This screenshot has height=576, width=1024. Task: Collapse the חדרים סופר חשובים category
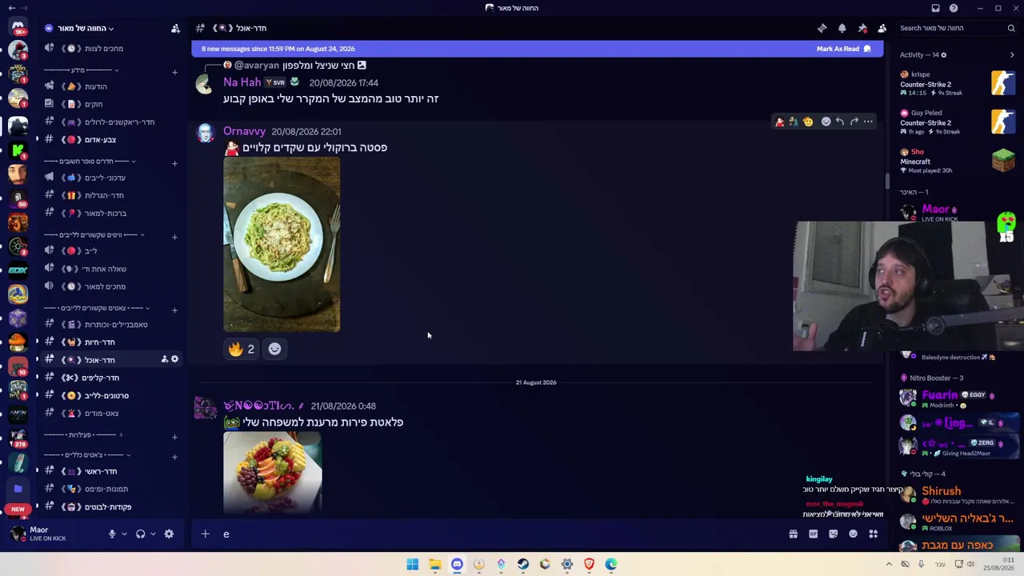pyautogui.click(x=90, y=161)
